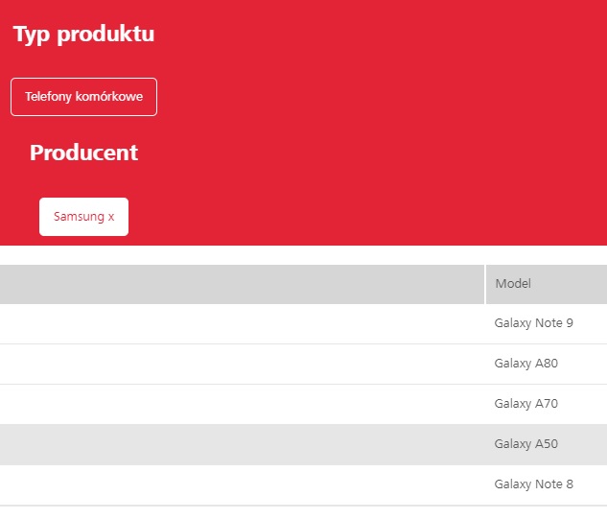Remove the Samsung x producer filter
This screenshot has height=519, width=607.
coord(83,217)
